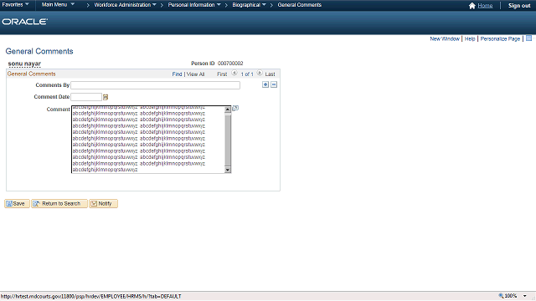Image resolution: width=536 pixels, height=301 pixels.
Task: Expand the Personal Information breadcrumb menu
Action: click(194, 5)
